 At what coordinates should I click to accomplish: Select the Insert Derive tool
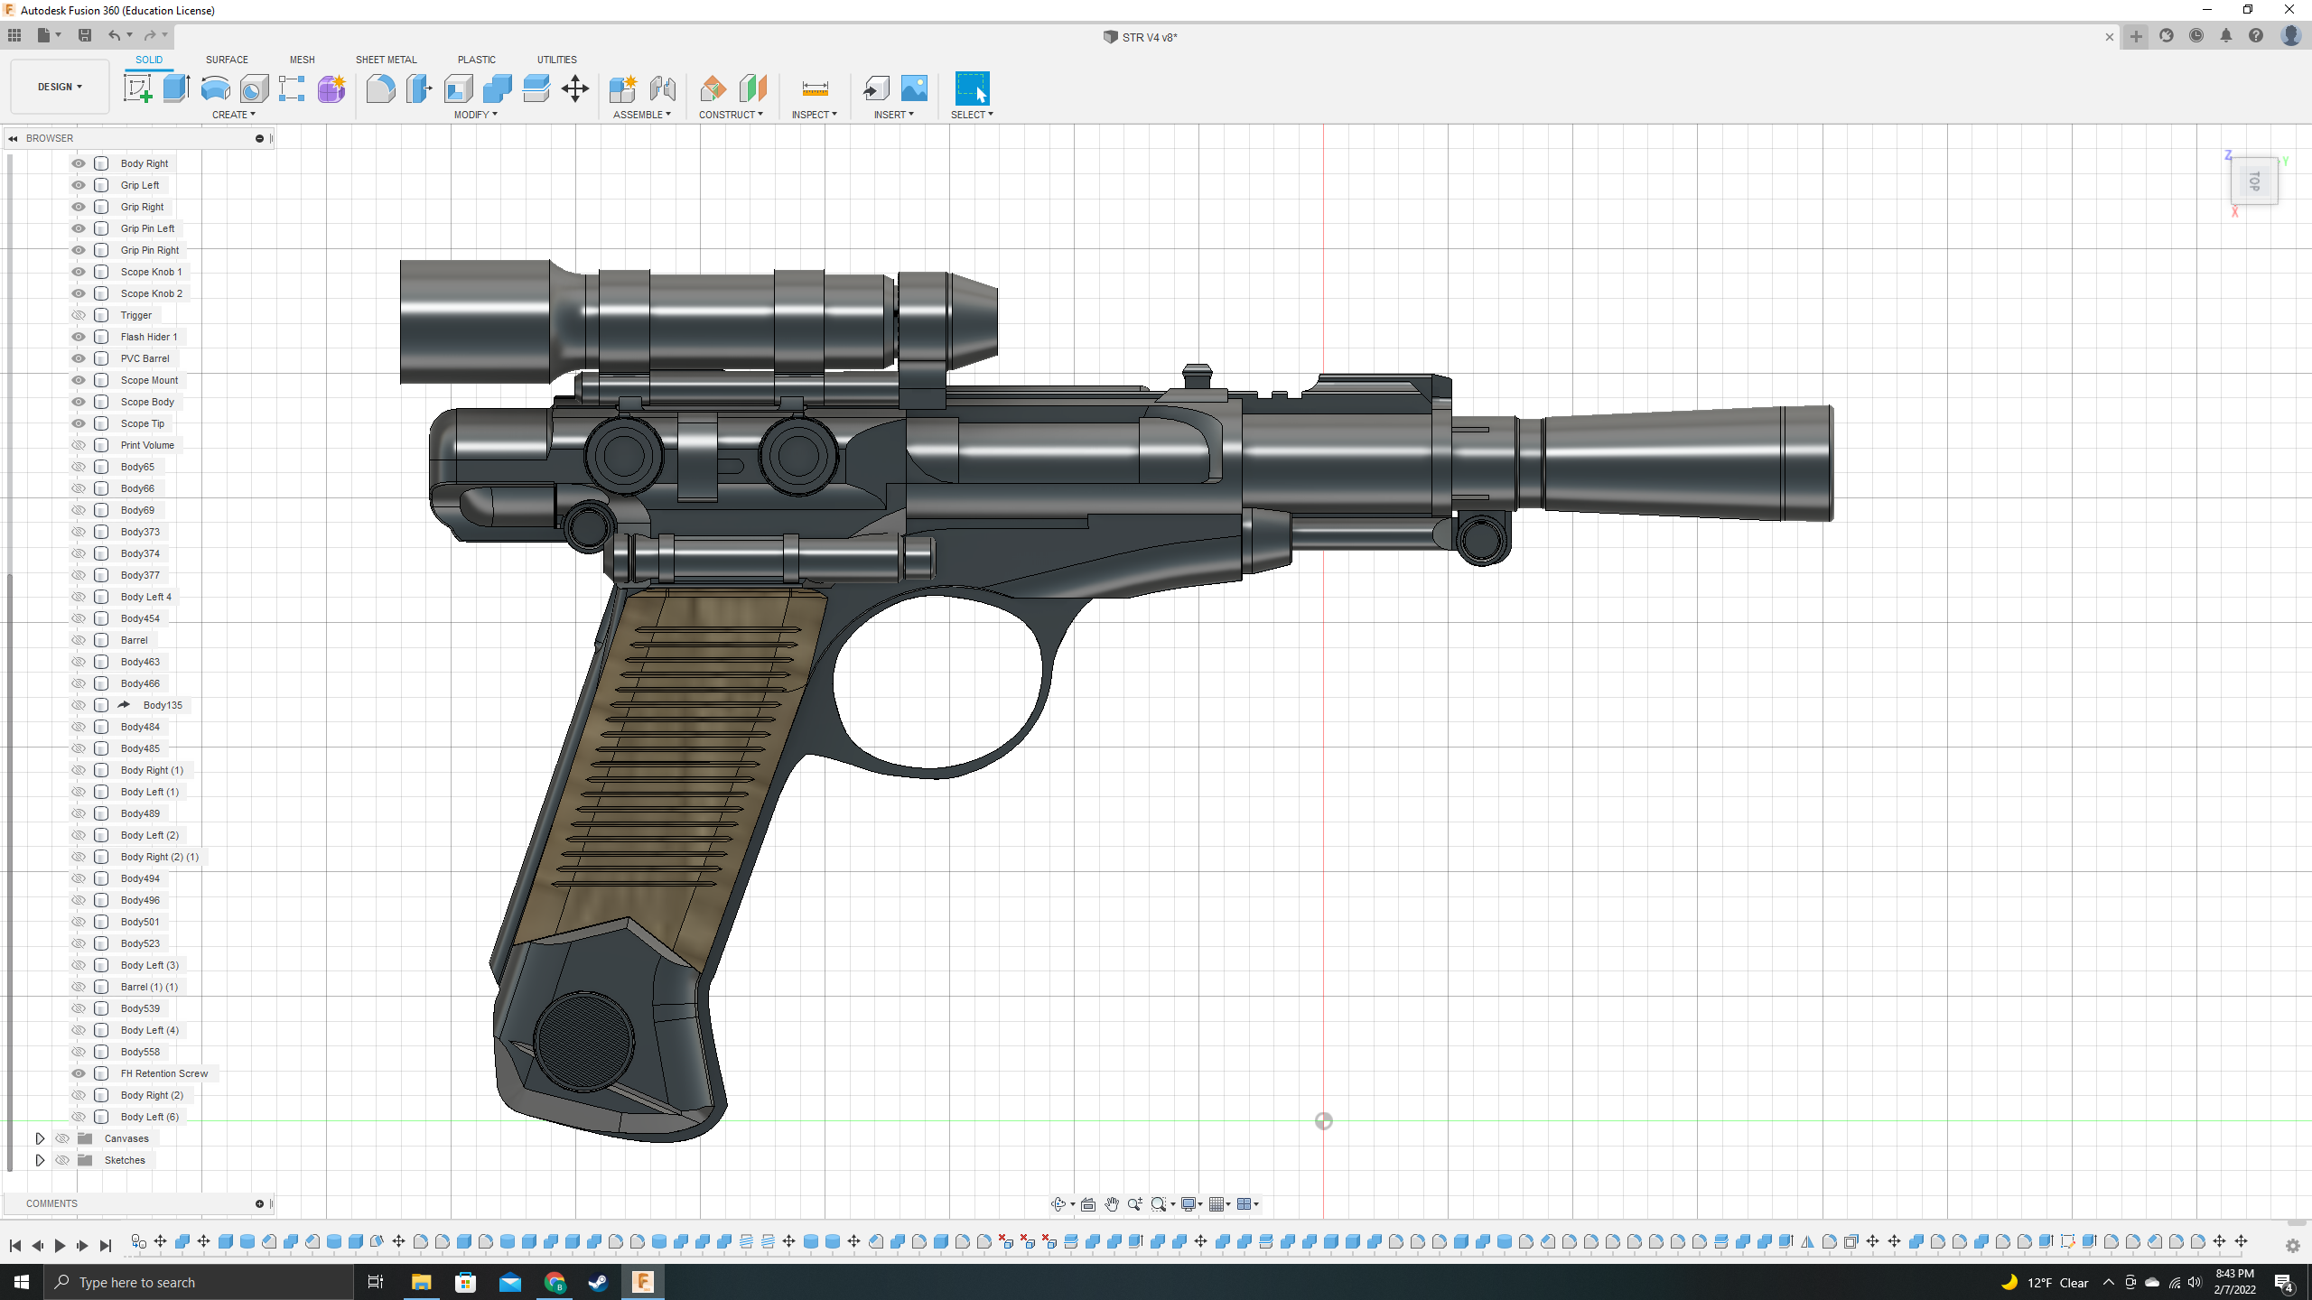875,88
